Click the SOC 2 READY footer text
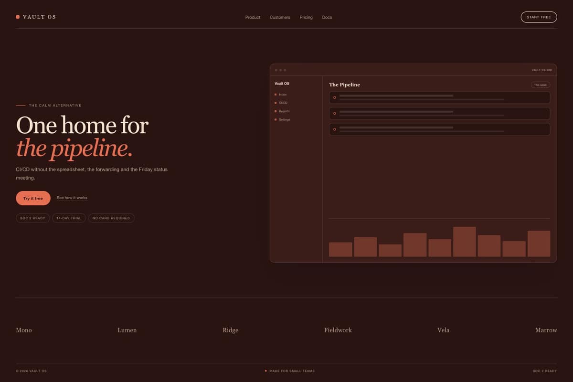 click(x=545, y=371)
